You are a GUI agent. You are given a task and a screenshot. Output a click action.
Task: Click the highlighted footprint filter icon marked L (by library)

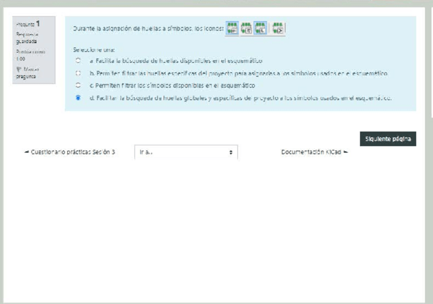[x=260, y=28]
